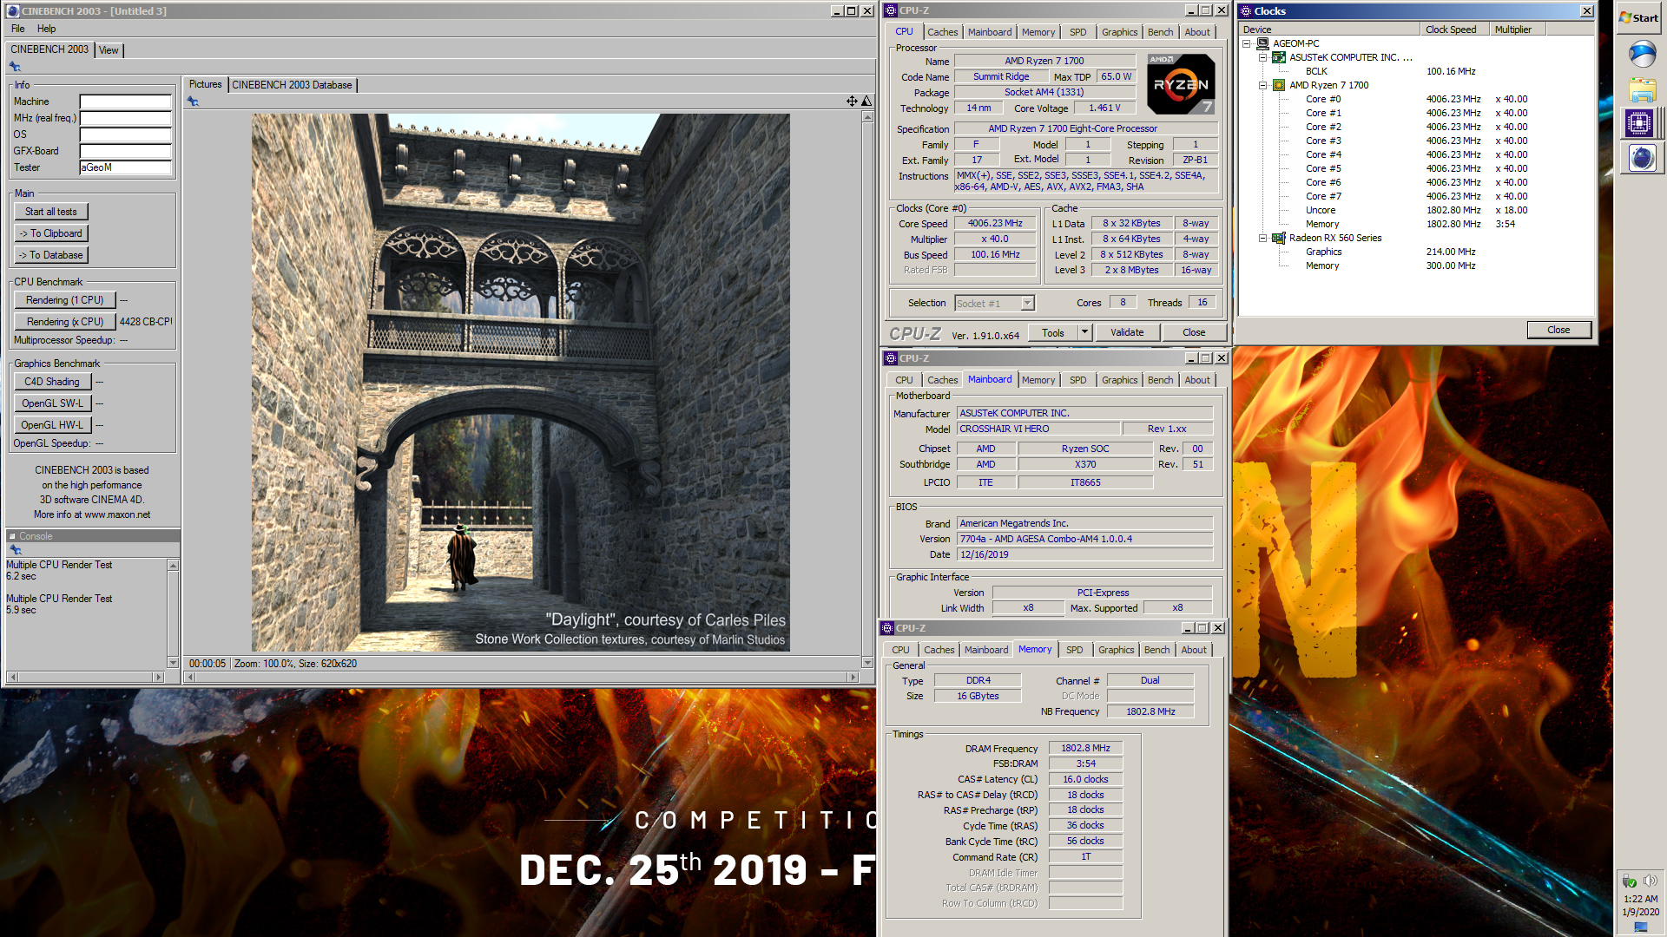Run the Rendering (x CPU) benchmark

pos(64,322)
